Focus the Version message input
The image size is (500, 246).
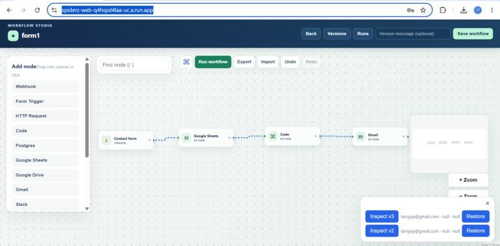point(413,34)
